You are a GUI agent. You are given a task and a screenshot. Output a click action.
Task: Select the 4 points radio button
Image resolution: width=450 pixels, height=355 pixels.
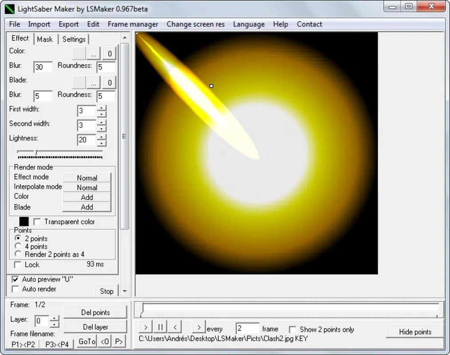[18, 246]
